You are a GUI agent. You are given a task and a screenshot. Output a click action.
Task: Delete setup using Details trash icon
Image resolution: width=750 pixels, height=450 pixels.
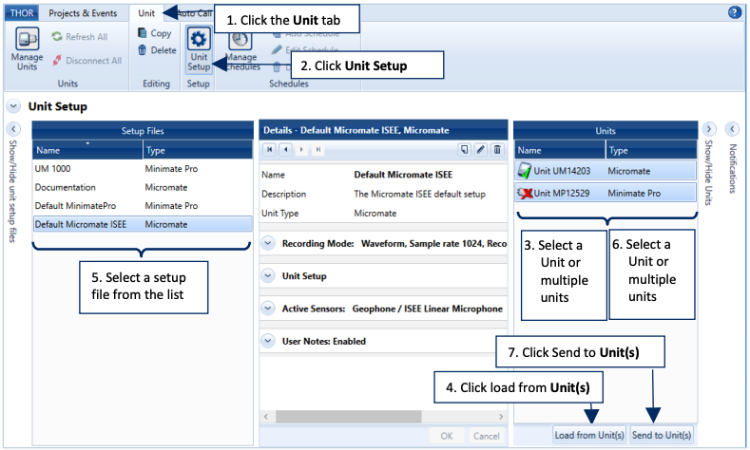[x=496, y=149]
